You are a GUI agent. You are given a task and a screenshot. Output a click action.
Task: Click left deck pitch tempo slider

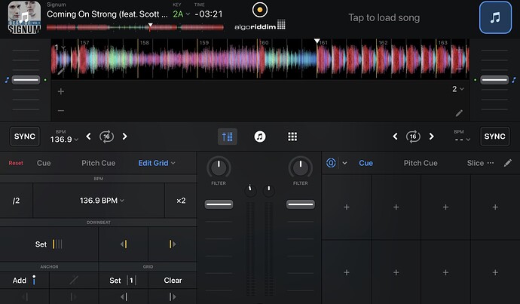pos(26,80)
